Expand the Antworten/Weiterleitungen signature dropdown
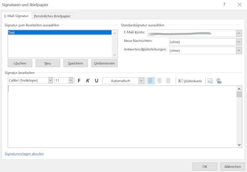 239,50
